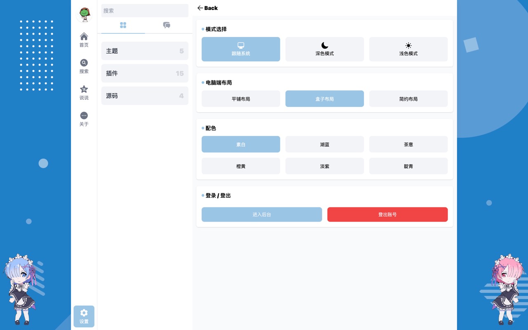Click the red 登出账号 logout button
Image resolution: width=528 pixels, height=330 pixels.
coord(387,214)
